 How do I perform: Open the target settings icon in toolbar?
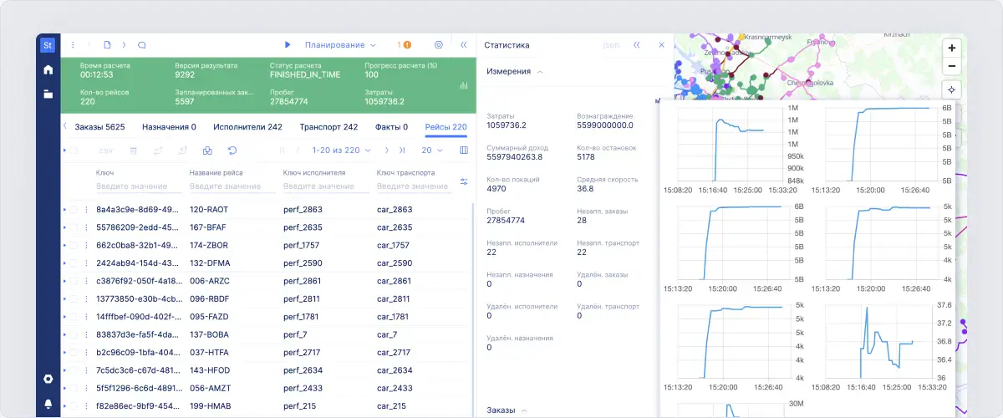pyautogui.click(x=439, y=45)
